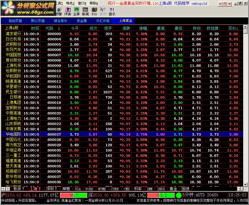Open the 帮助H menu
The height and width of the screenshot is (205, 249).
[x=94, y=3]
